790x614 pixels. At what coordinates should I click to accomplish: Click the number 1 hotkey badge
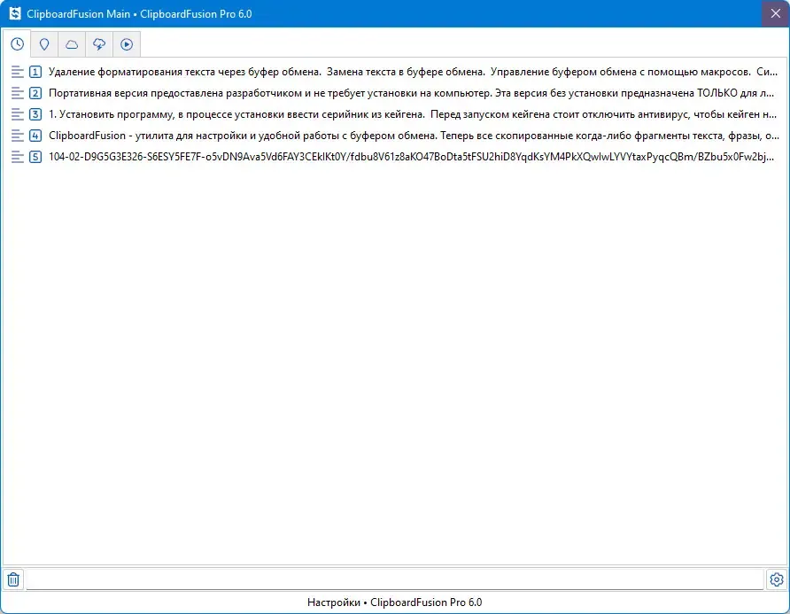(35, 72)
